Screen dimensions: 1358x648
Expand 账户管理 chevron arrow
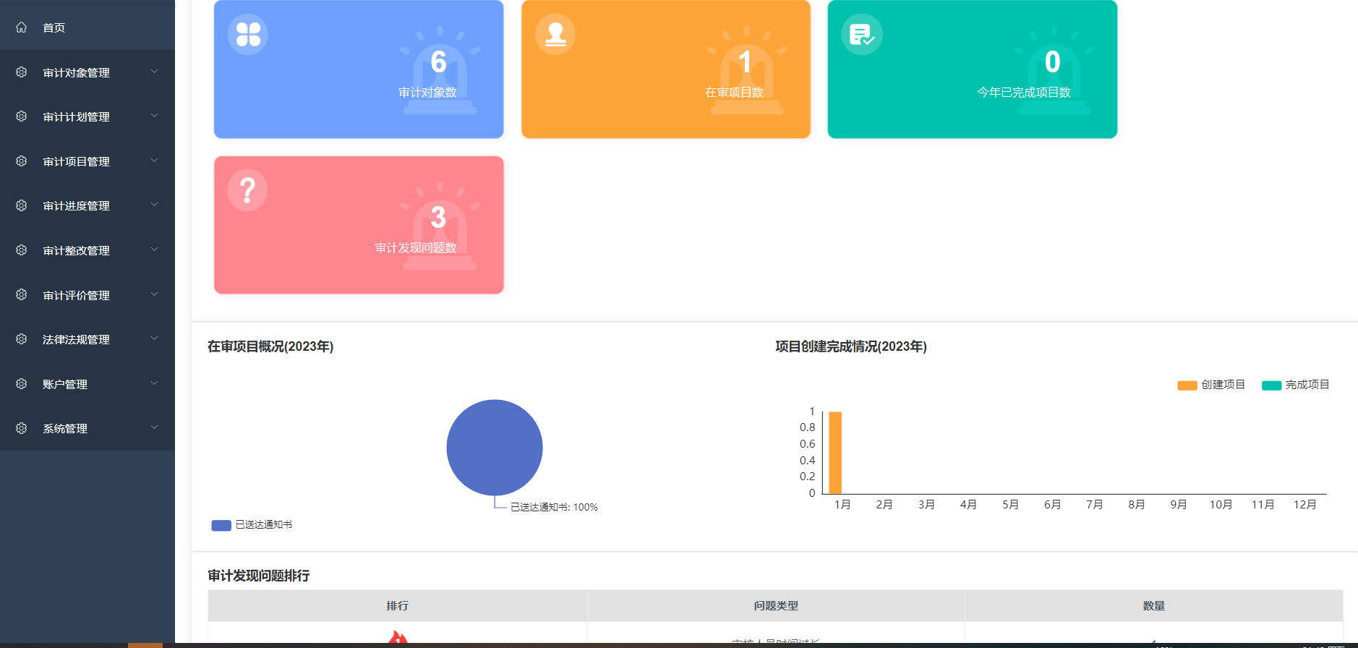[x=154, y=384]
